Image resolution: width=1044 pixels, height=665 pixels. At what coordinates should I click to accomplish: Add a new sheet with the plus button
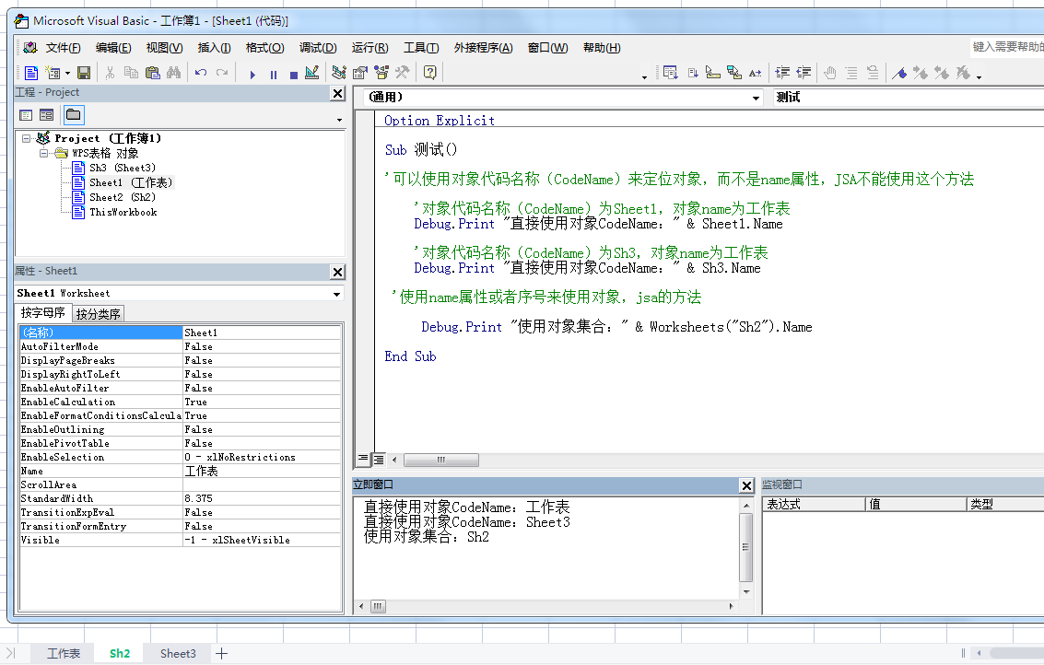[x=222, y=654]
